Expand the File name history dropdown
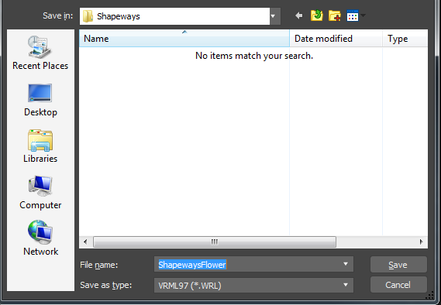Image resolution: width=441 pixels, height=305 pixels. pos(346,264)
